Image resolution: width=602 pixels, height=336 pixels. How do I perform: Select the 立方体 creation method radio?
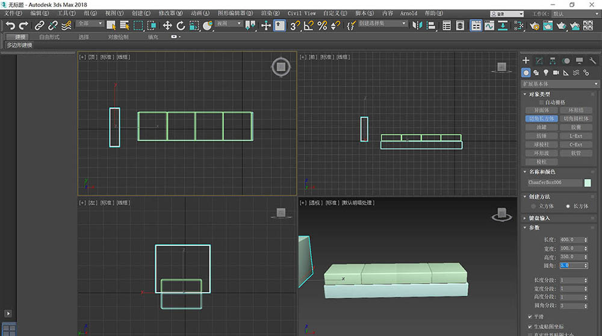click(x=532, y=206)
